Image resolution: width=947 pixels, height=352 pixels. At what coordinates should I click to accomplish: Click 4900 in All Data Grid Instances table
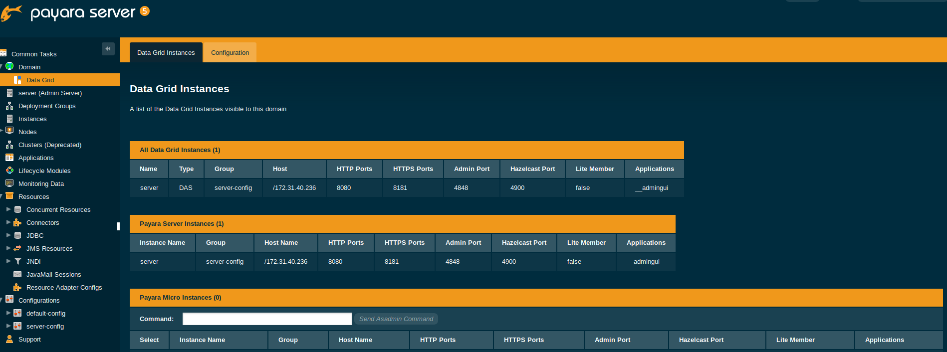(517, 188)
